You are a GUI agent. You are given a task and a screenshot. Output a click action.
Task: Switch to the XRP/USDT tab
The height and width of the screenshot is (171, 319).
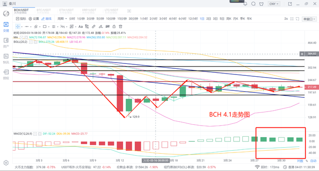click(x=89, y=11)
